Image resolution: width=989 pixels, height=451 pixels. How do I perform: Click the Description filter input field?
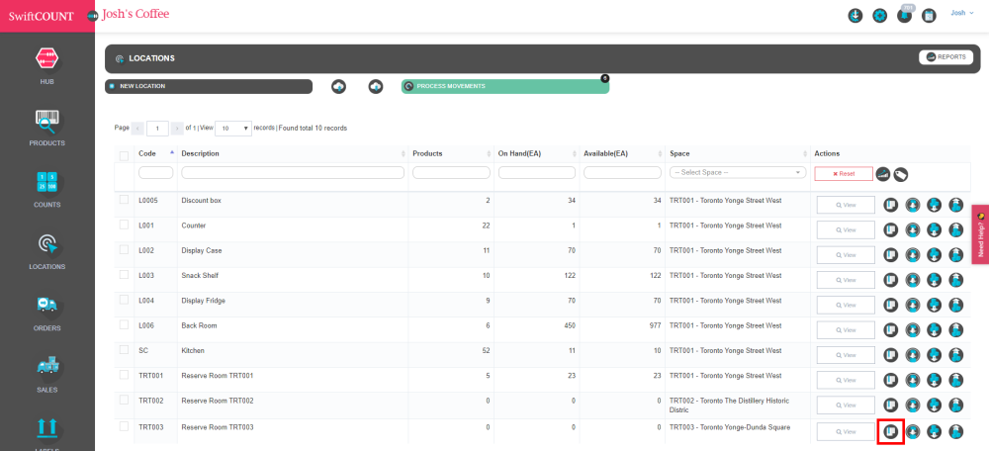point(293,172)
